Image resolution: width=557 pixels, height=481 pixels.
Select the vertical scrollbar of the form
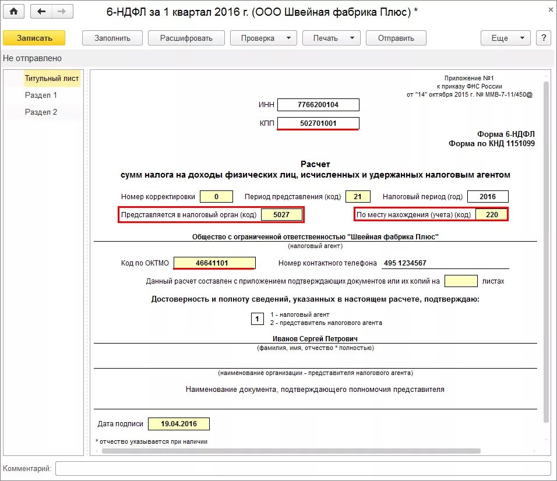pyautogui.click(x=547, y=252)
